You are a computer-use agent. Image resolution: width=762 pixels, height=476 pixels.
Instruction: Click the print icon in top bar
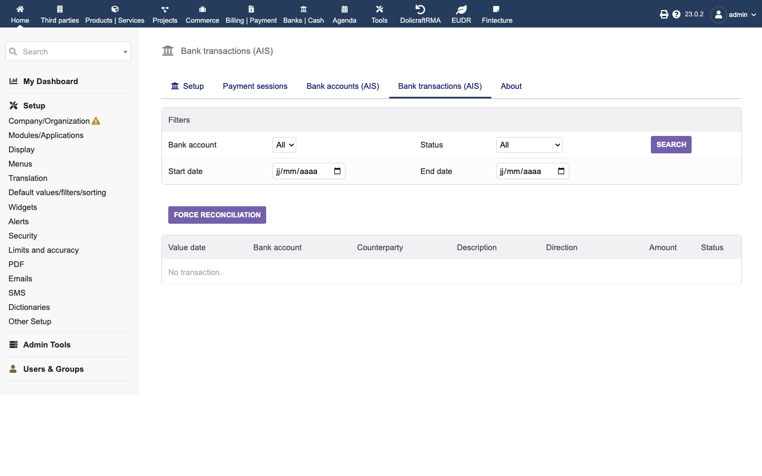pos(664,14)
